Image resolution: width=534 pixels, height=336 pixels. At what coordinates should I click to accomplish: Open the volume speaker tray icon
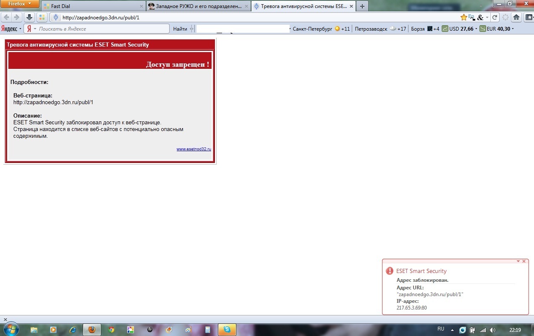[x=492, y=330]
